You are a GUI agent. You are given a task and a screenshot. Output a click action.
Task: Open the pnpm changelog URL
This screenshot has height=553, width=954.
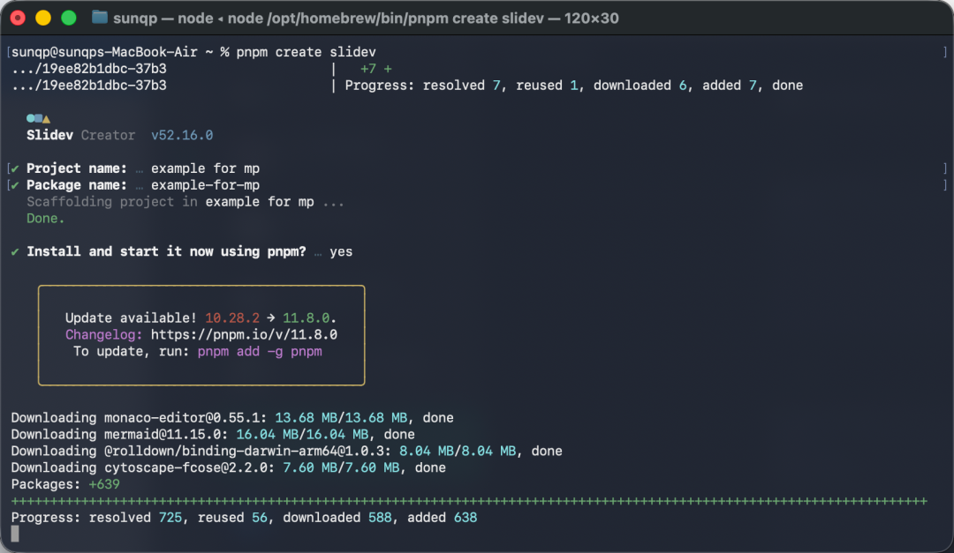tap(244, 335)
